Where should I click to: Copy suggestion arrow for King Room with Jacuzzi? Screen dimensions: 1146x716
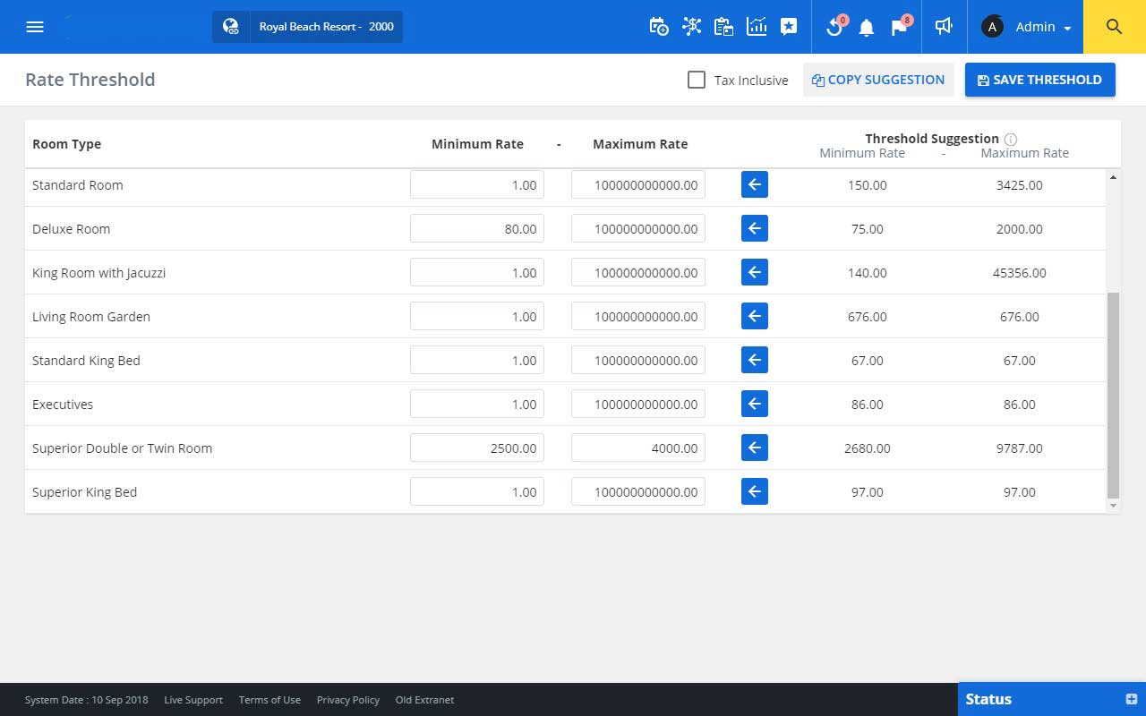(755, 272)
